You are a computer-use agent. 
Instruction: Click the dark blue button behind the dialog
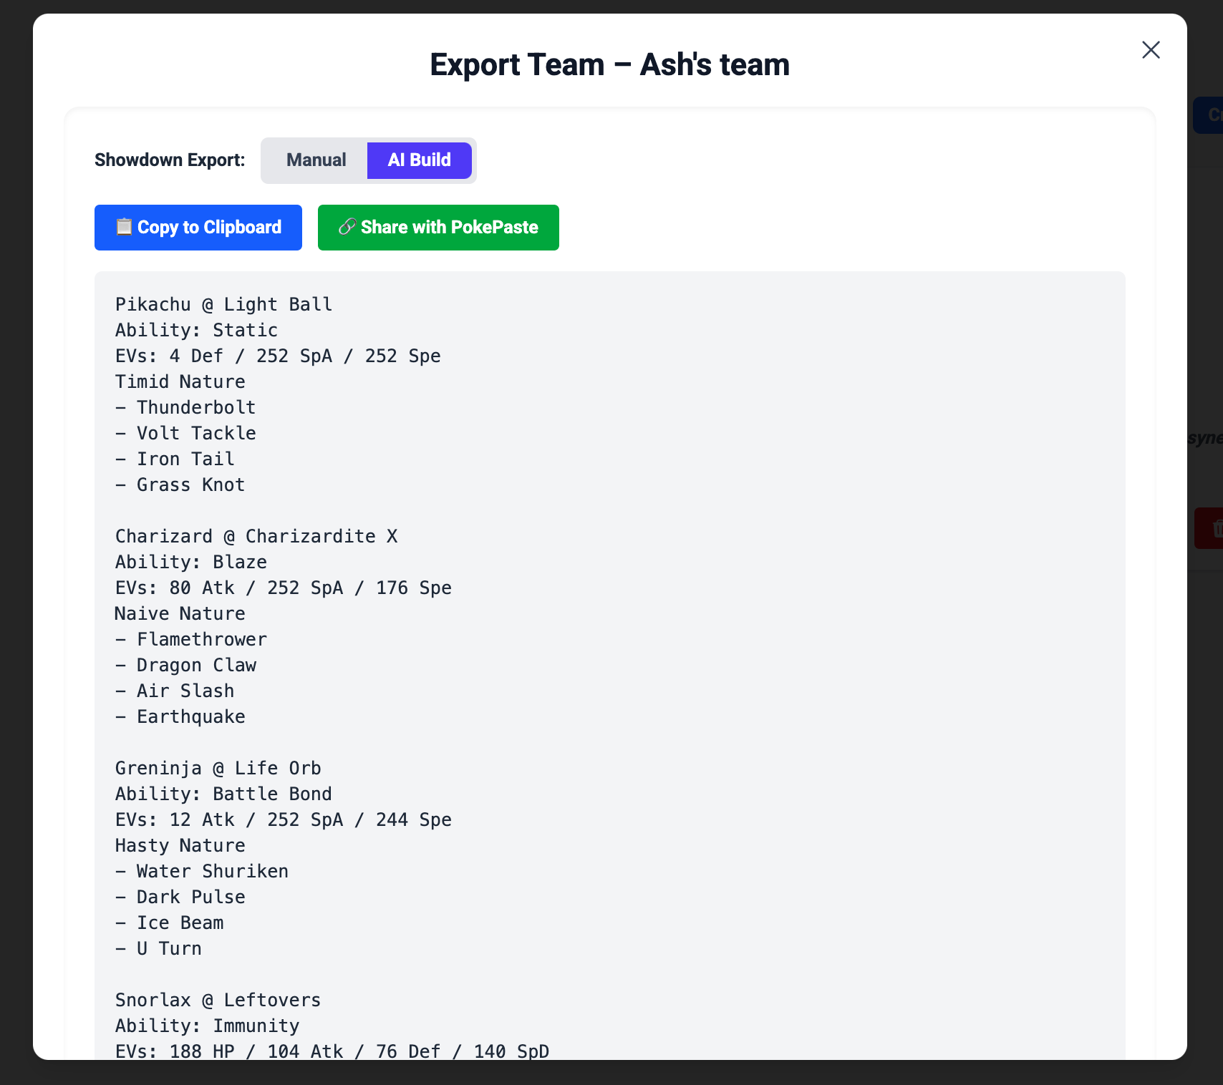pos(1210,115)
